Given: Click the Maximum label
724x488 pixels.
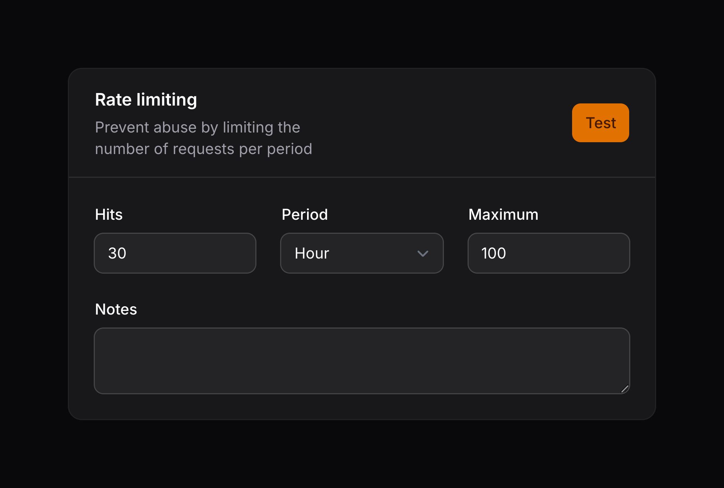Looking at the screenshot, I should [503, 214].
